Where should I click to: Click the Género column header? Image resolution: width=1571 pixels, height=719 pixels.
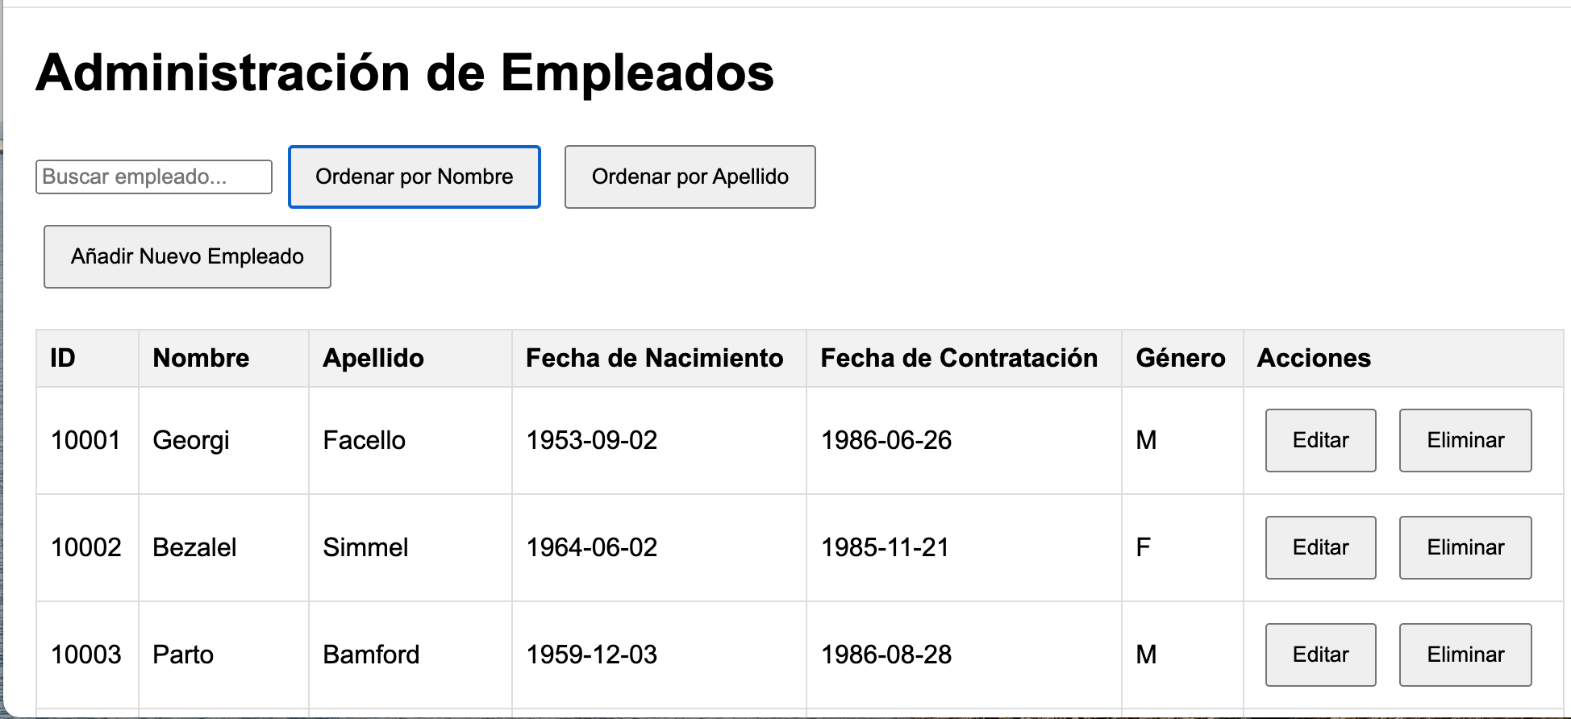click(x=1181, y=358)
